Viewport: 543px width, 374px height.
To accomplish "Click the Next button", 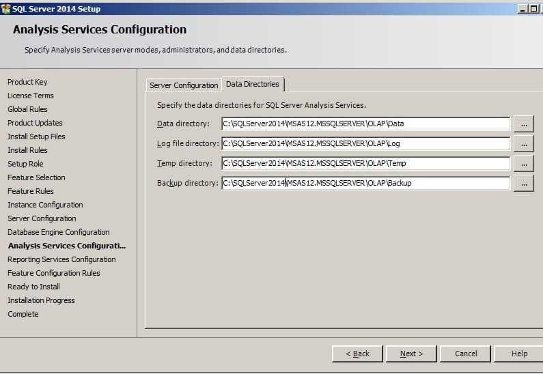I will (411, 354).
